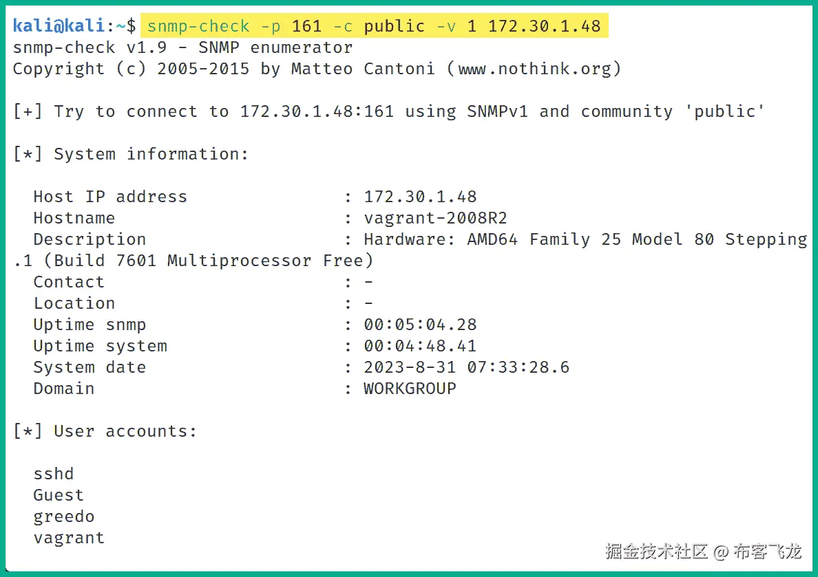
Task: Select the hostname vagrant-2008R2 value
Action: point(435,218)
